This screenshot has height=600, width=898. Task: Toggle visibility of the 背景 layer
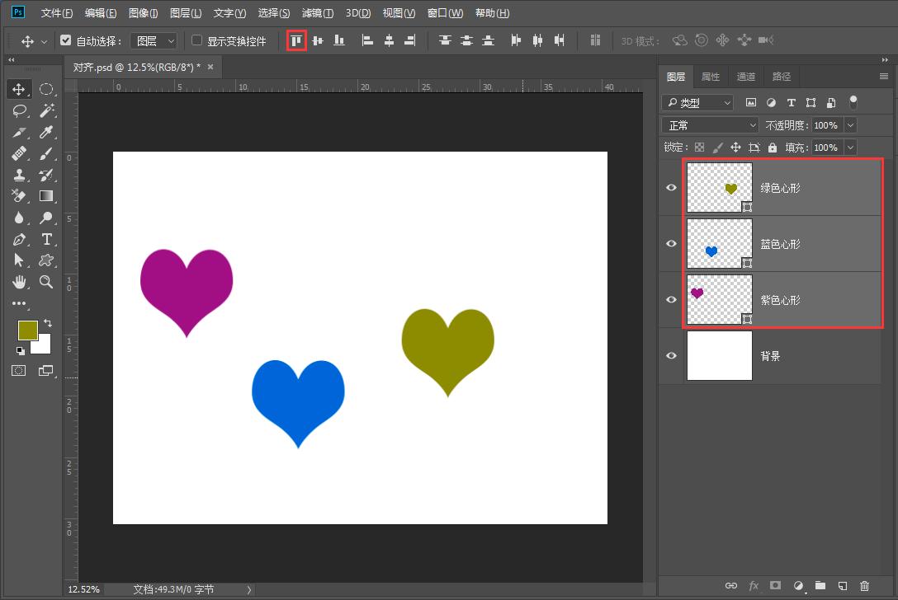[x=671, y=356]
